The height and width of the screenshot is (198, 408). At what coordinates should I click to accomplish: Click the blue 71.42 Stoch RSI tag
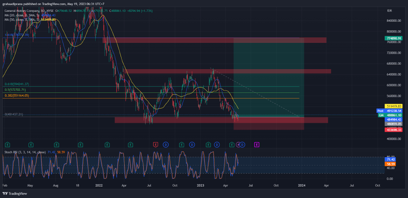pyautogui.click(x=390, y=160)
